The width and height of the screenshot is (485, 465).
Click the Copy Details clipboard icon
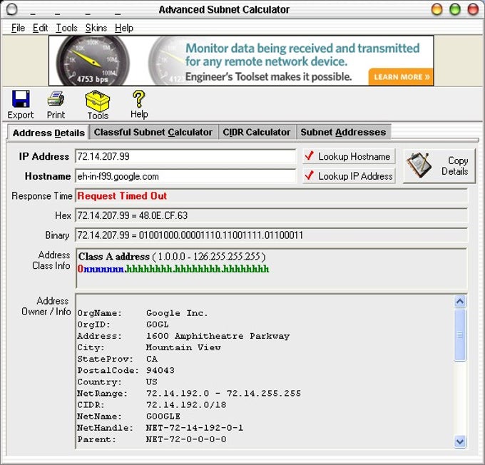(419, 165)
